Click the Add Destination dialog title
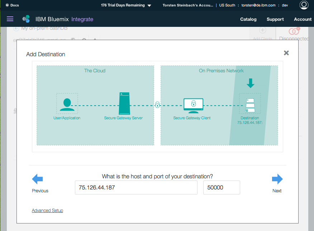Screen dimensions: 314x231 (46, 54)
